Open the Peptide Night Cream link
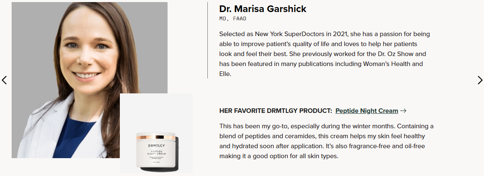 367,111
